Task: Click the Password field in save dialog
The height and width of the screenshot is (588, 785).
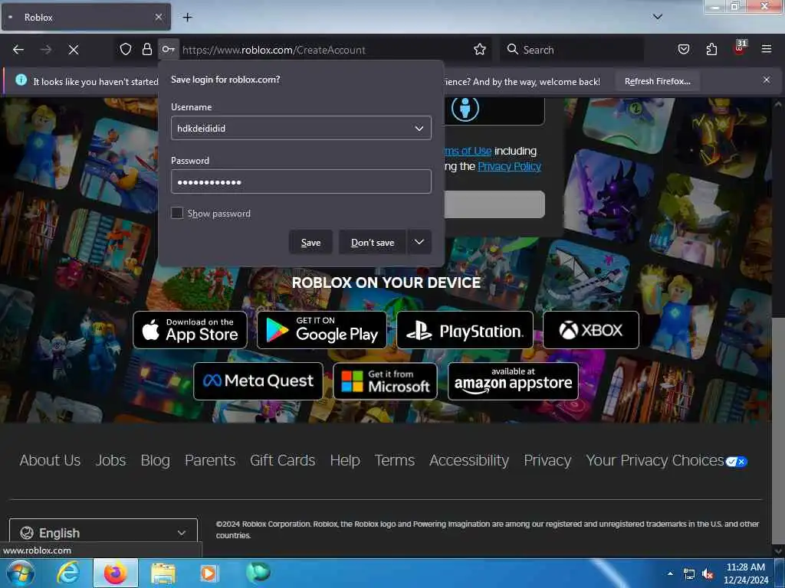Action: 301,181
